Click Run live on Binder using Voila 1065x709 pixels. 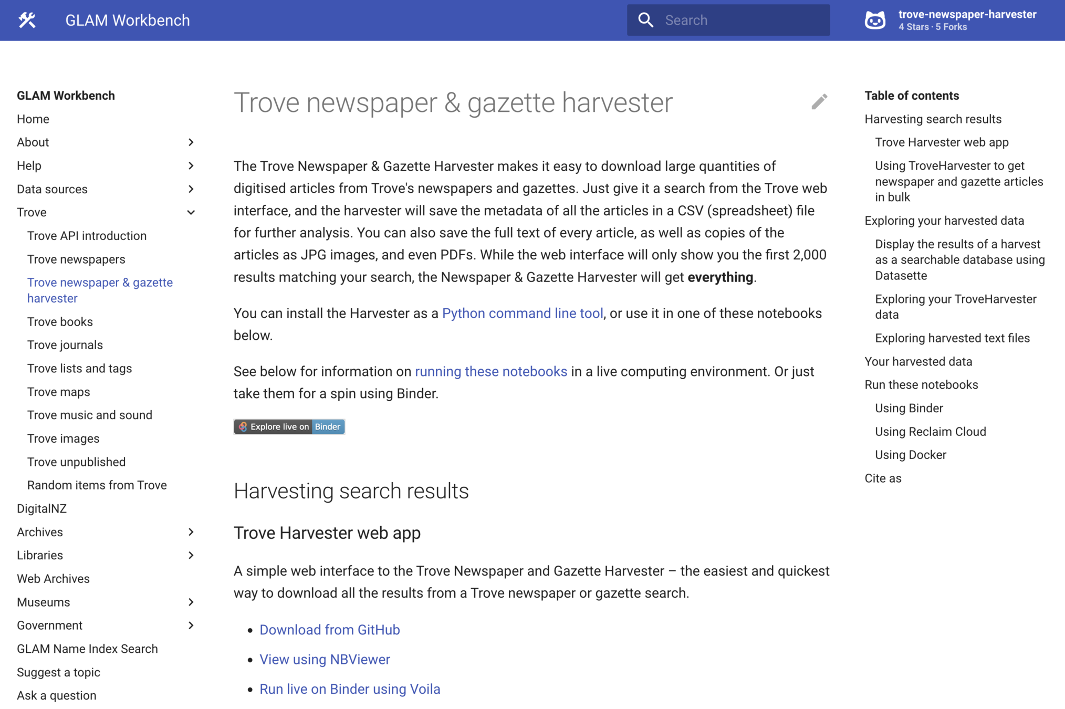(350, 689)
